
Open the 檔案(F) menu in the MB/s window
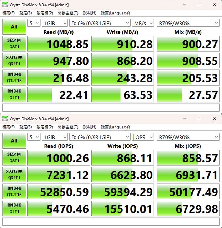pyautogui.click(x=9, y=13)
